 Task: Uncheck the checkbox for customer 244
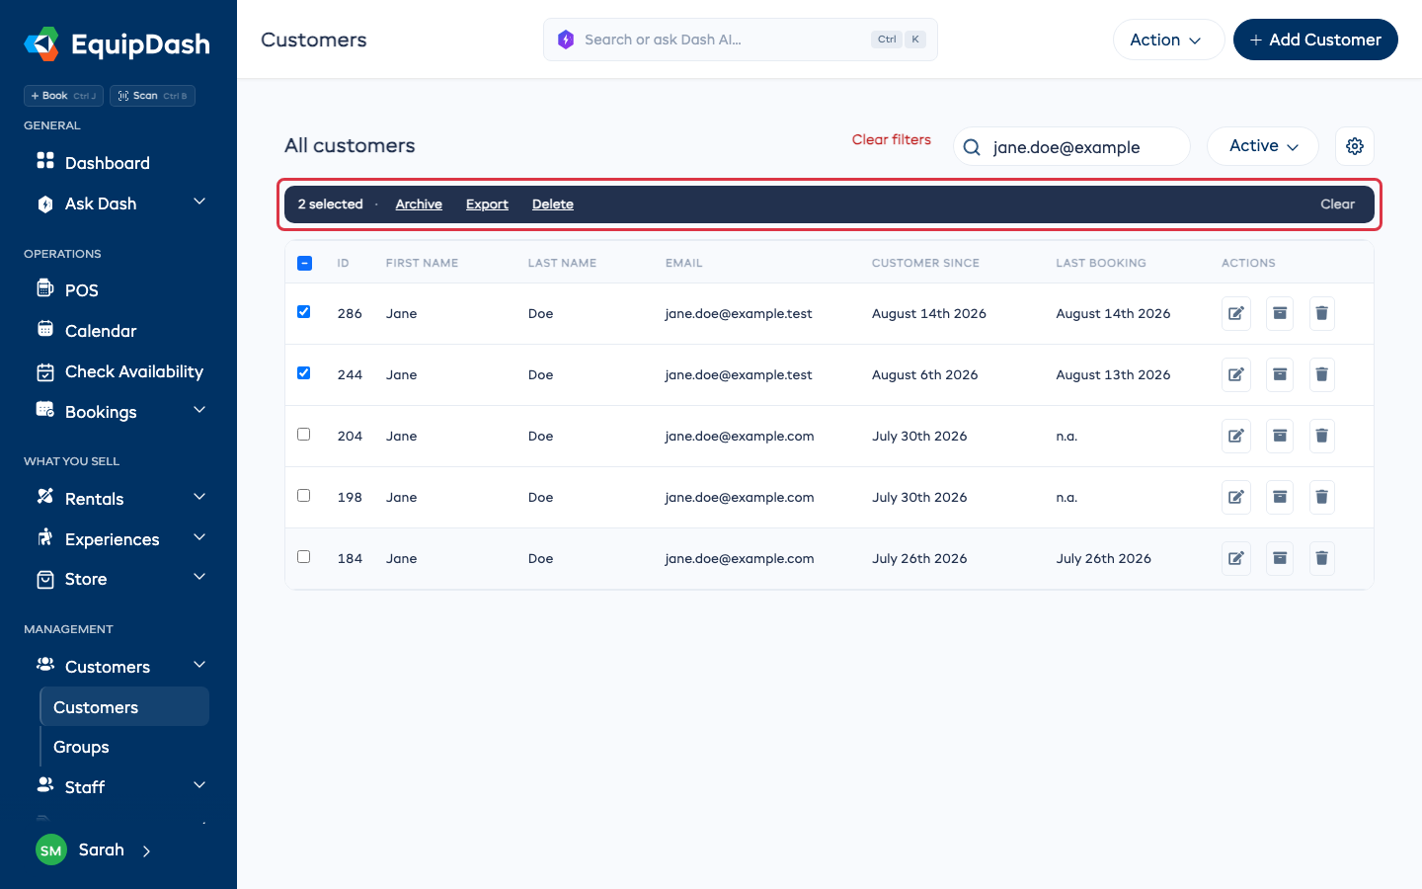coord(304,373)
